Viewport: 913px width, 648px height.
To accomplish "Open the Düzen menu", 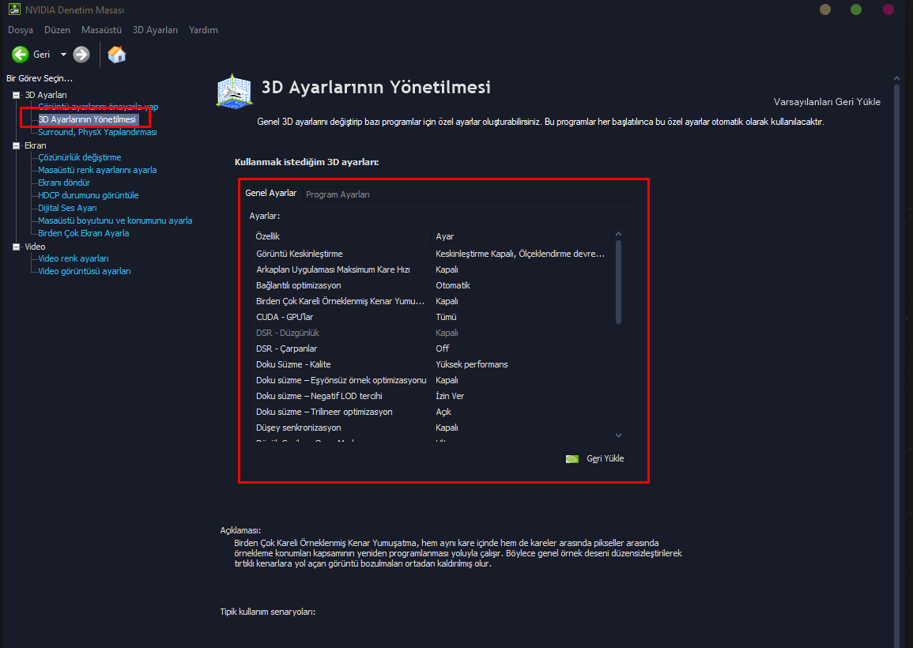I will (57, 30).
